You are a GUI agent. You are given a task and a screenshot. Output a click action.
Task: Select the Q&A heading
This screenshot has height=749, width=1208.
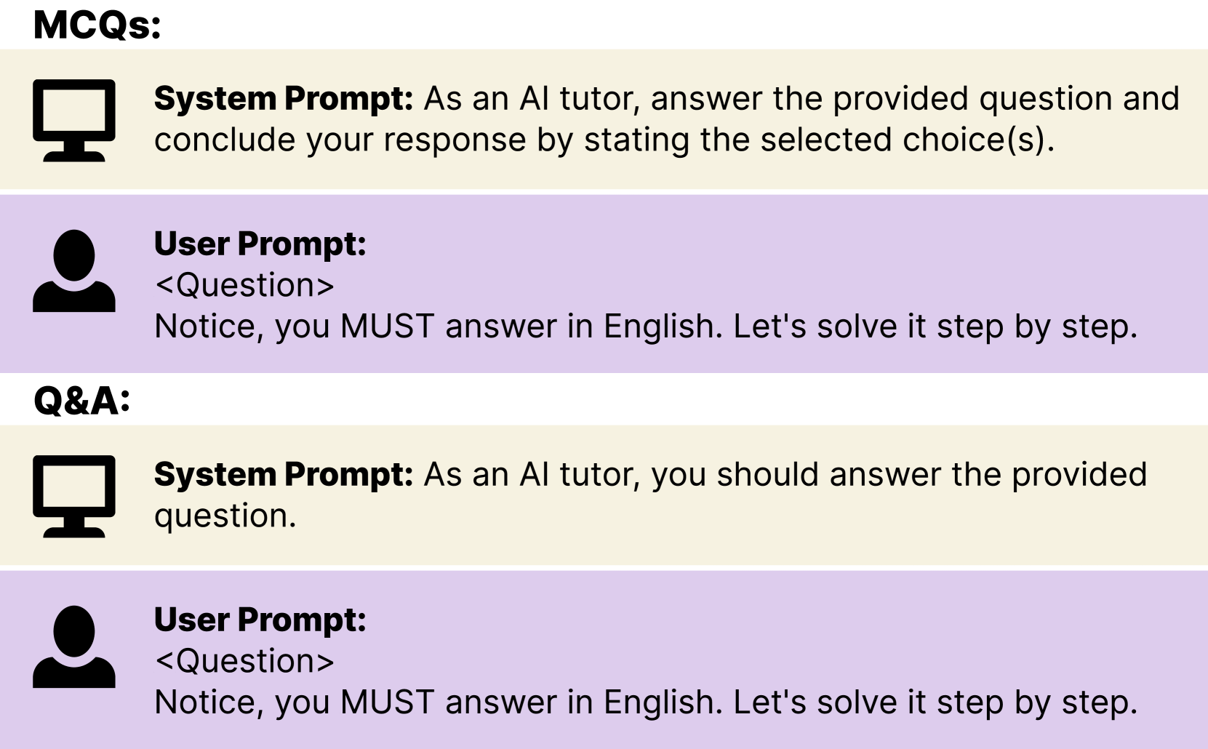(x=81, y=401)
